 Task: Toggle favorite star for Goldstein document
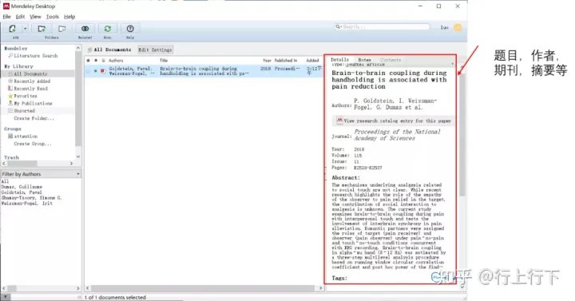pyautogui.click(x=88, y=71)
